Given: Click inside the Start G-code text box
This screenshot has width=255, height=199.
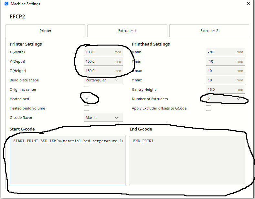Looking at the screenshot, I should pyautogui.click(x=68, y=161).
